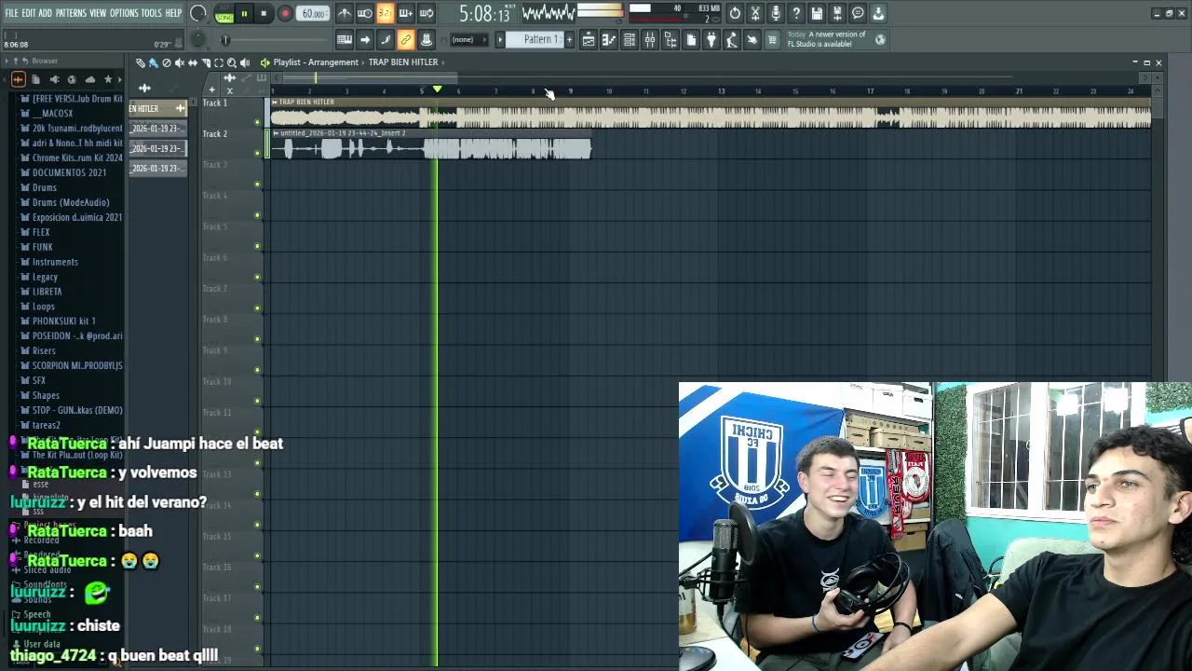This screenshot has width=1192, height=671.
Task: Open the content library shop cart icon
Action: [x=772, y=39]
